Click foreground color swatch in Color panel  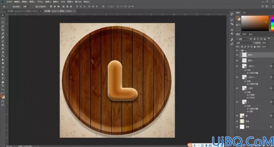(237, 17)
